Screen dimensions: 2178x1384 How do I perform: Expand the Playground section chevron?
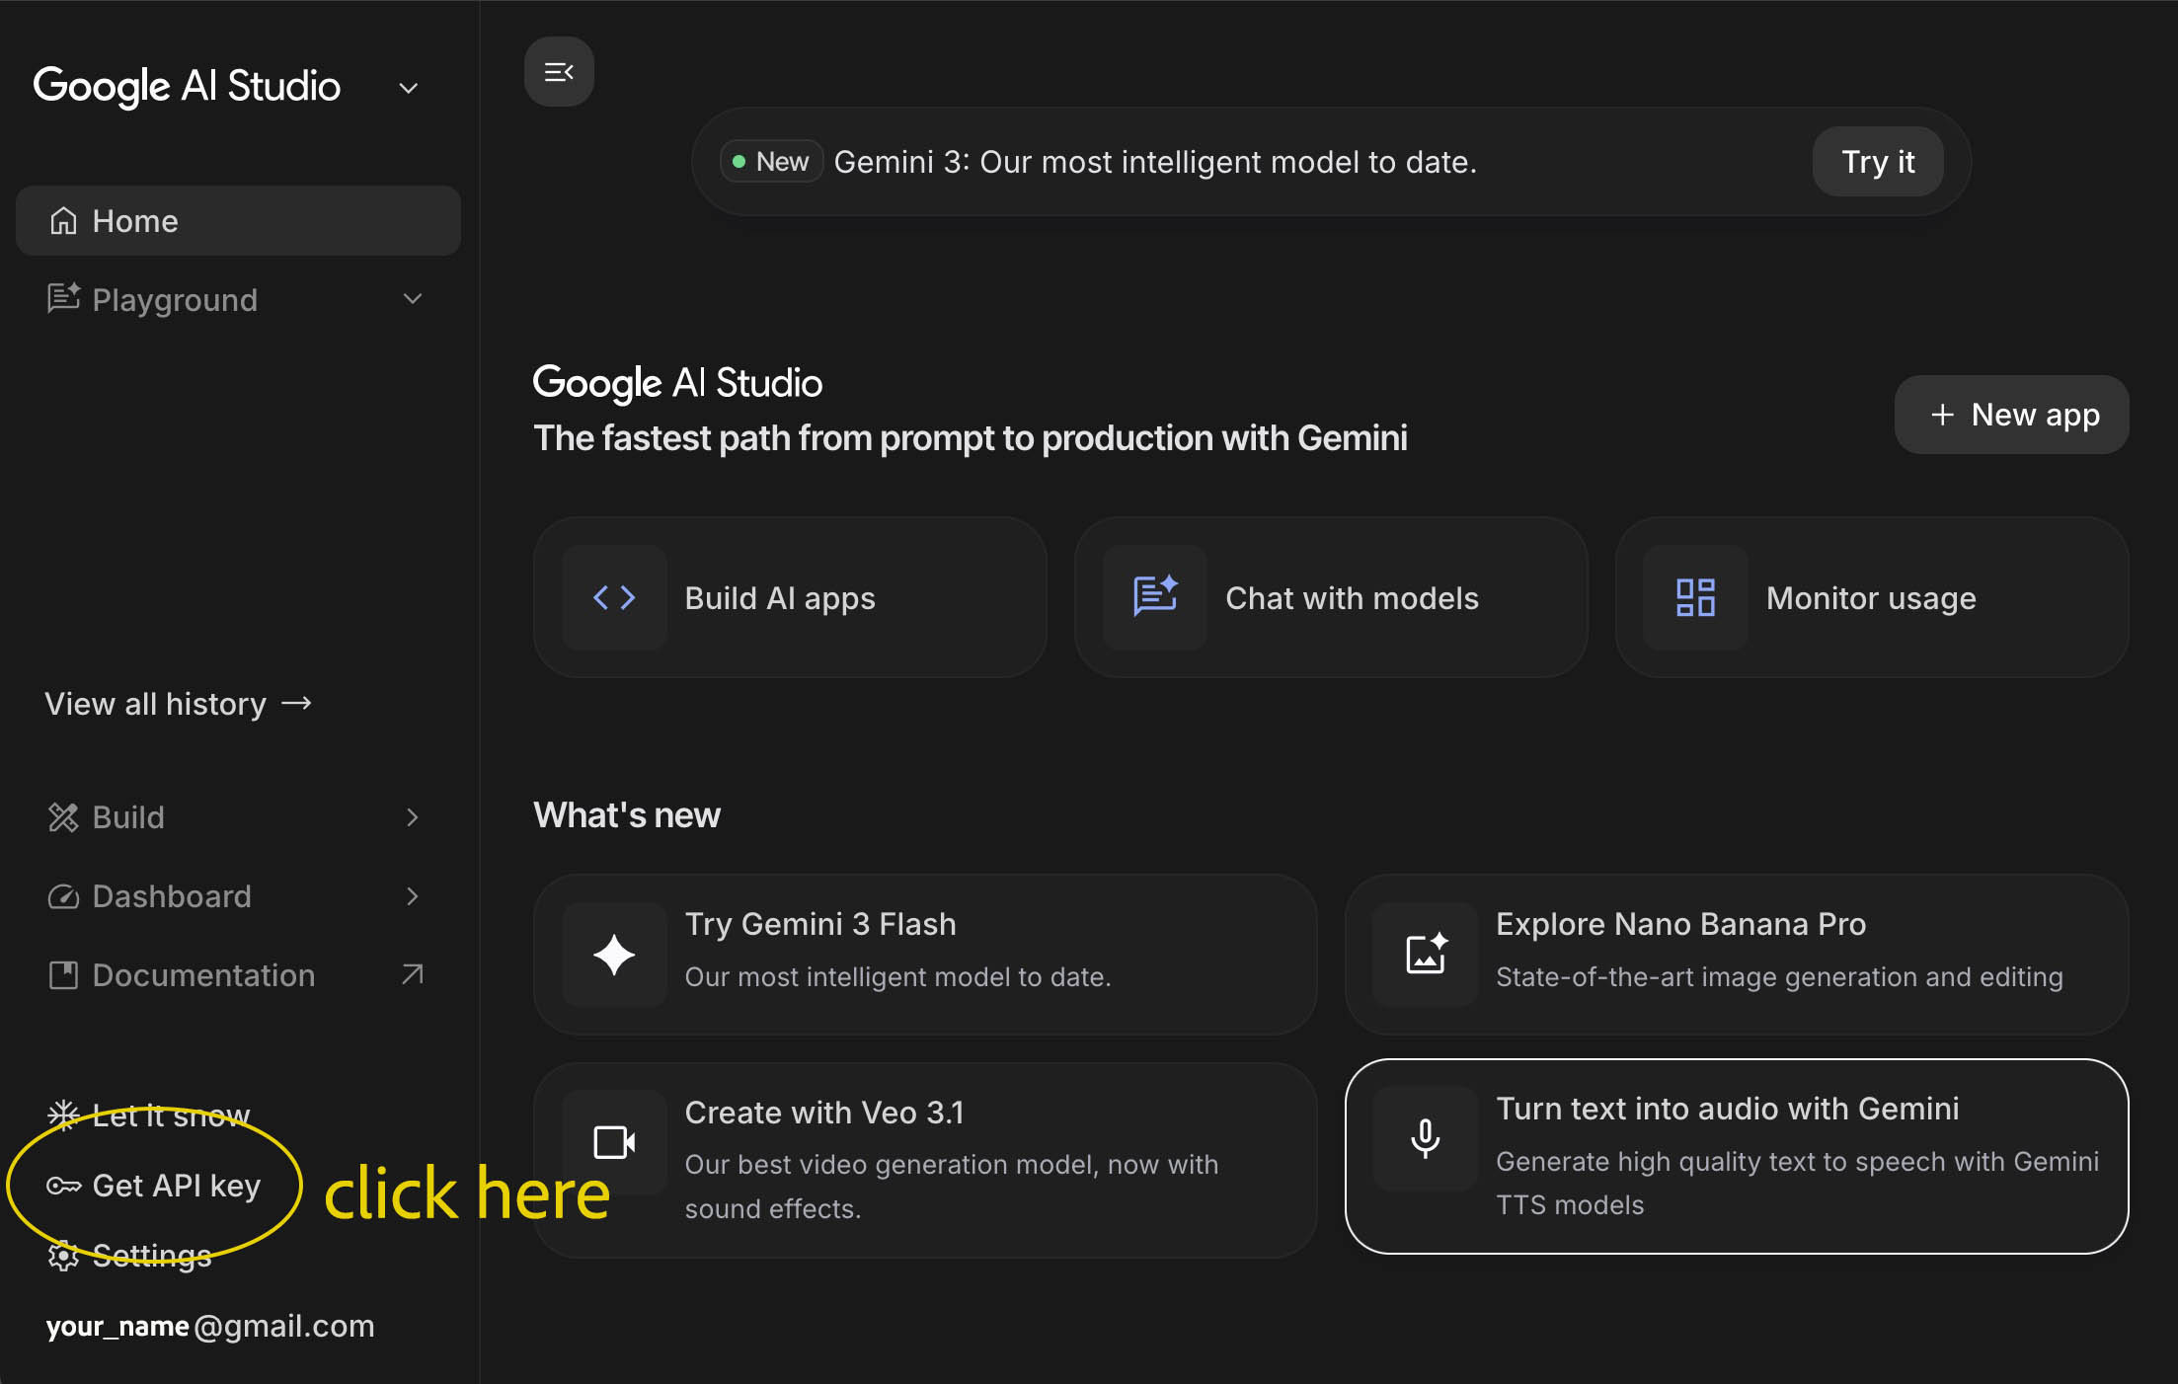point(413,299)
